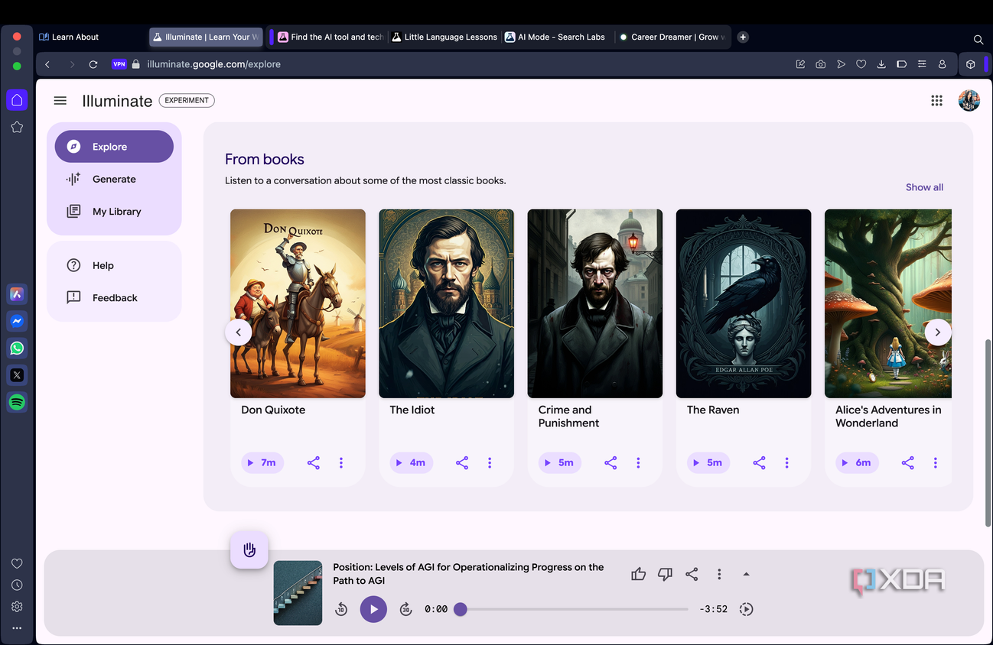Switch to the Career Dreamer tab

(672, 37)
